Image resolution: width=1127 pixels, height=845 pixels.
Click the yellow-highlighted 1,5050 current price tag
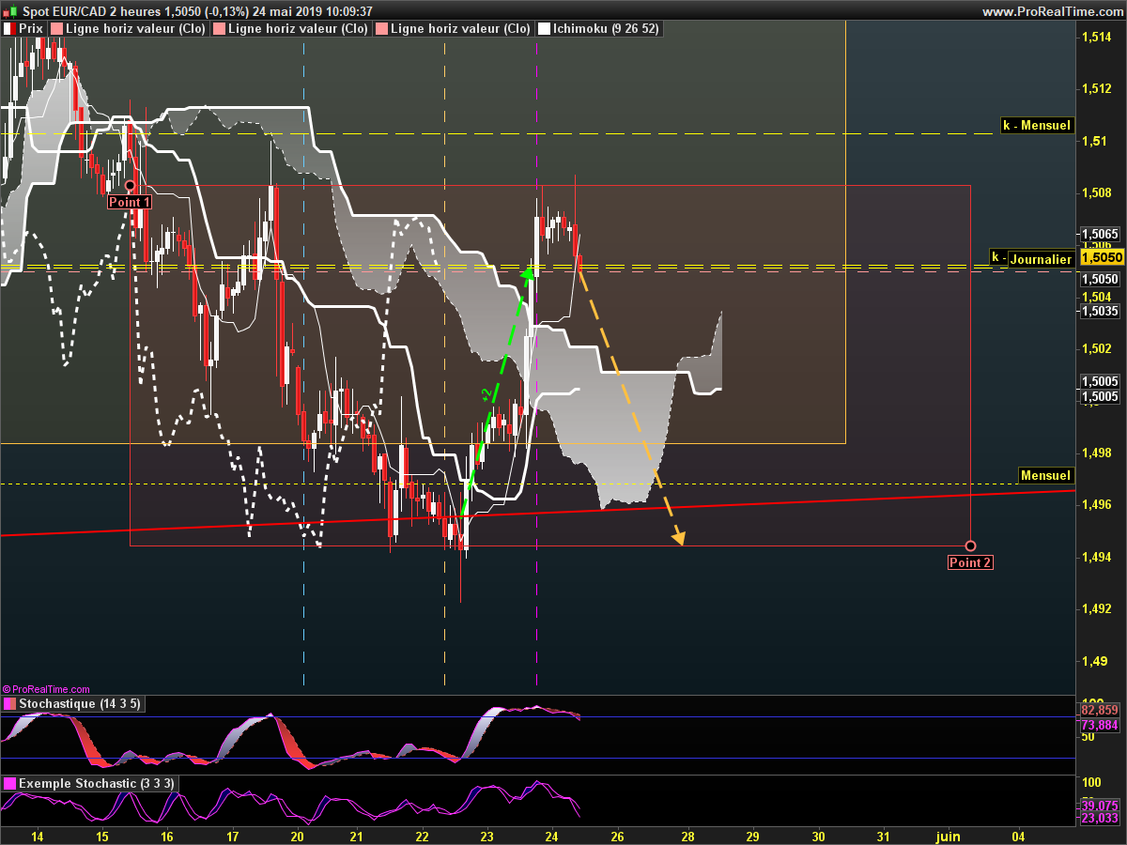(x=1102, y=257)
